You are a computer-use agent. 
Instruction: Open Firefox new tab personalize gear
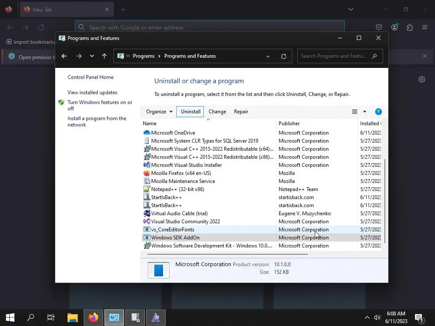point(422,79)
